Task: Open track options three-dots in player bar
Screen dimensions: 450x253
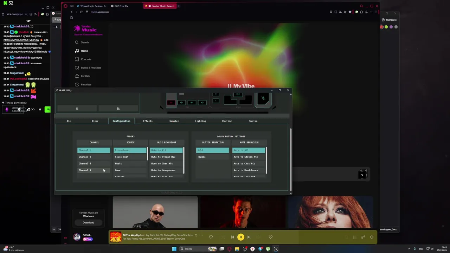Action: (x=201, y=235)
